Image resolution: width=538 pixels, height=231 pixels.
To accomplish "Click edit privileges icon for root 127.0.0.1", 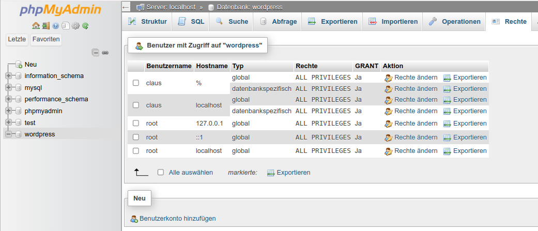I will [389, 124].
